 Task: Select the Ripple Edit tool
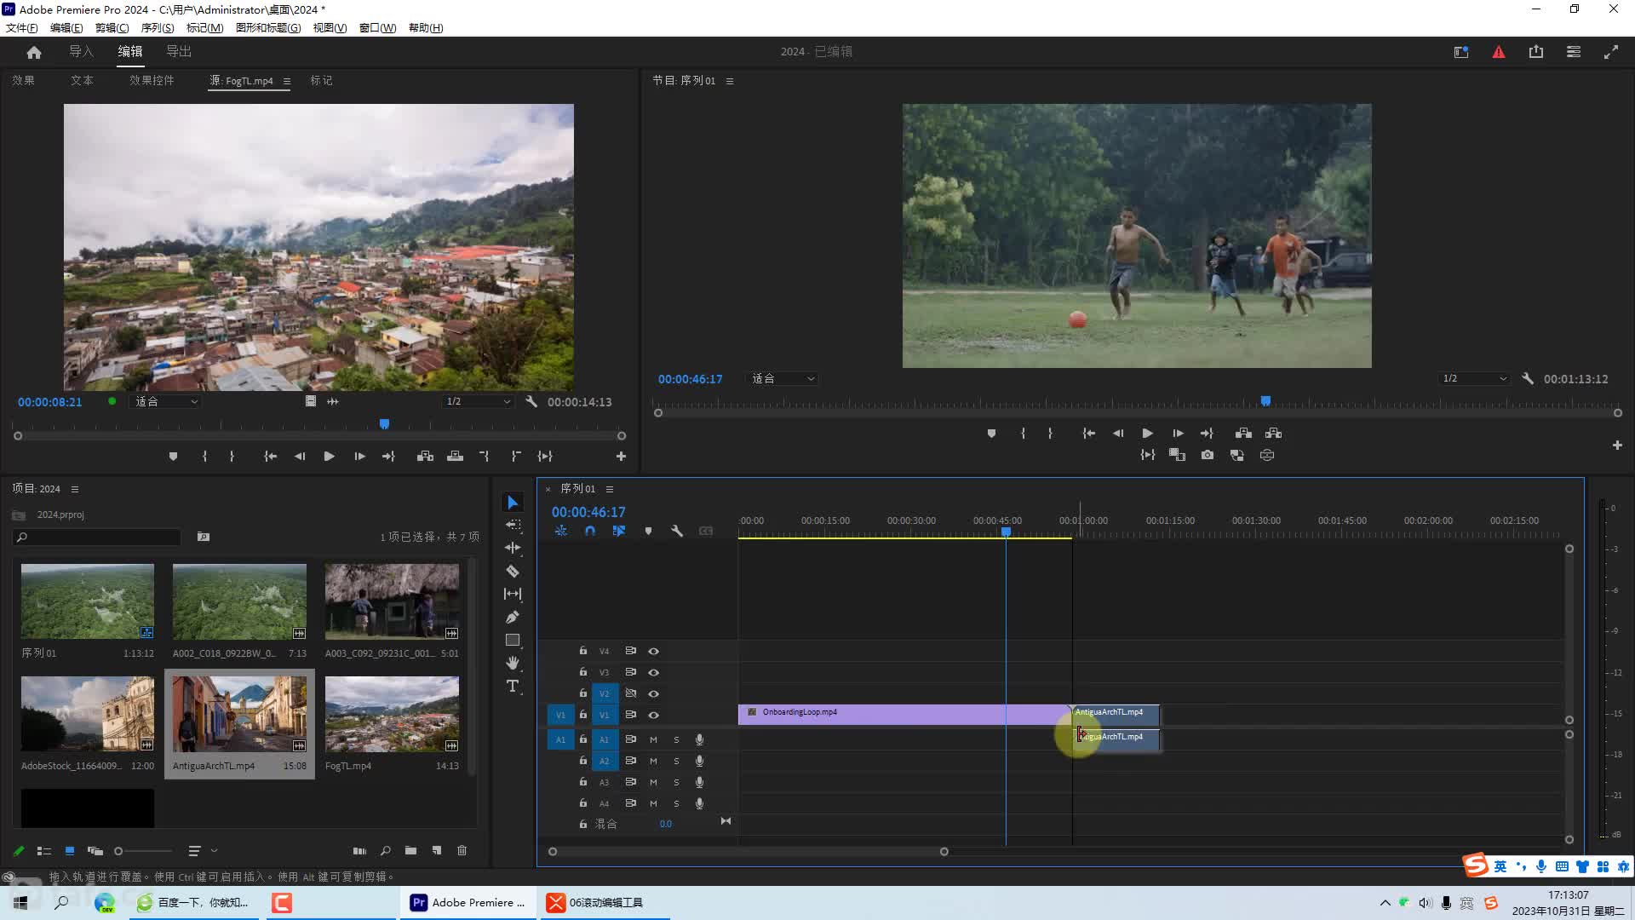(x=513, y=548)
